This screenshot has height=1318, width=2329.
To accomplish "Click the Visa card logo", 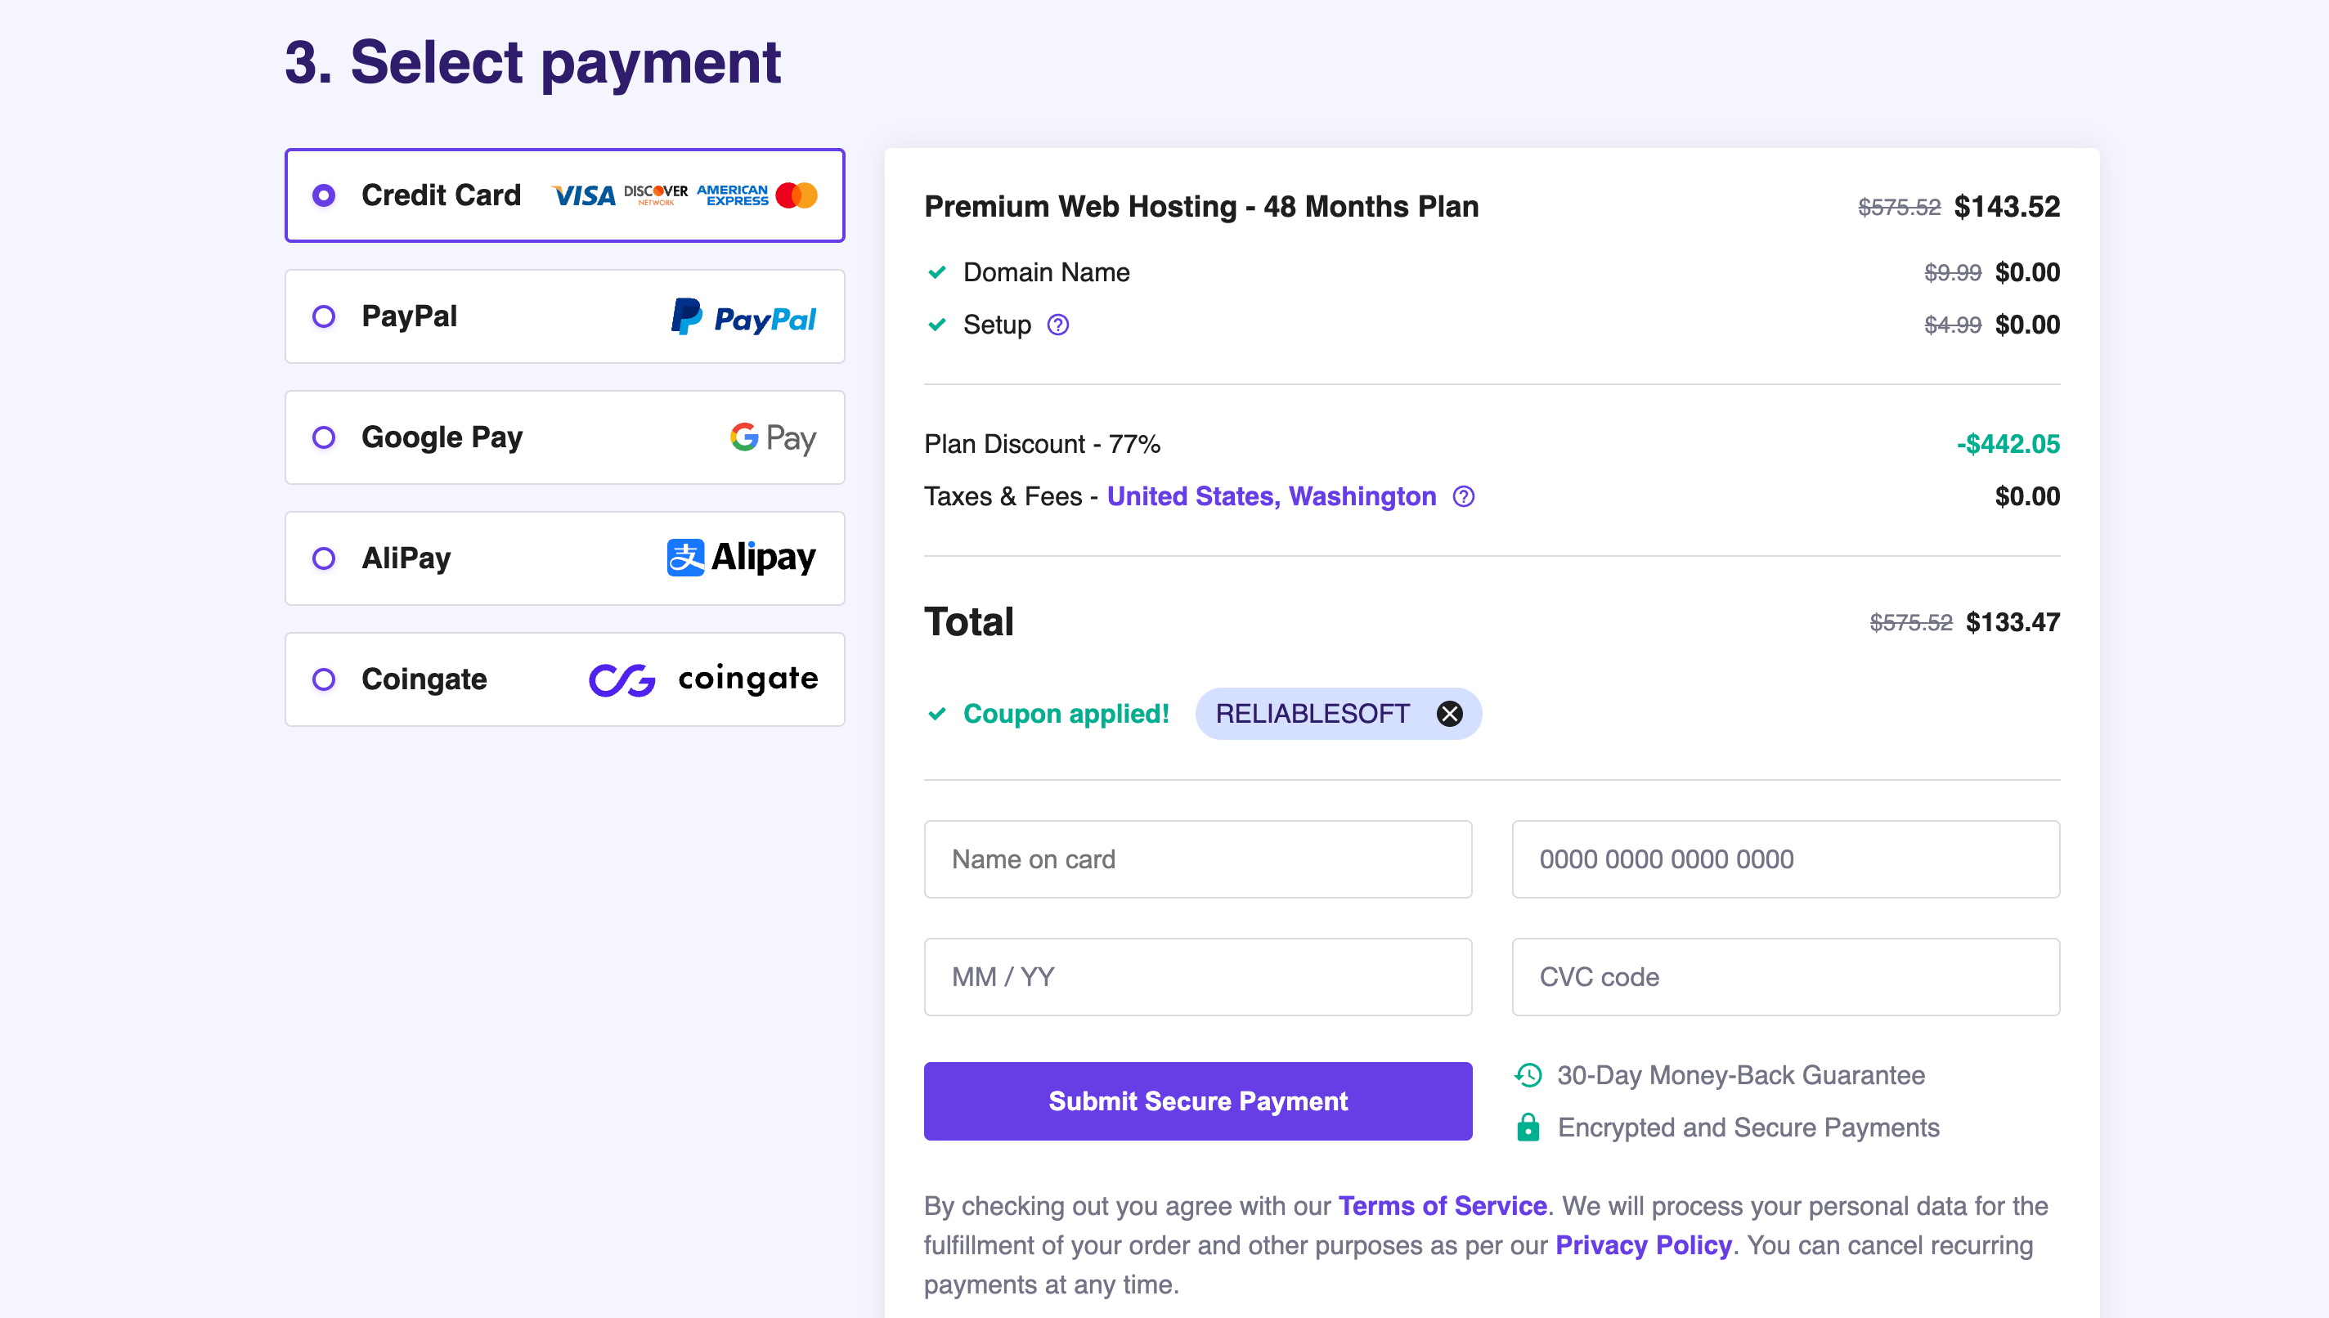I will coord(584,195).
